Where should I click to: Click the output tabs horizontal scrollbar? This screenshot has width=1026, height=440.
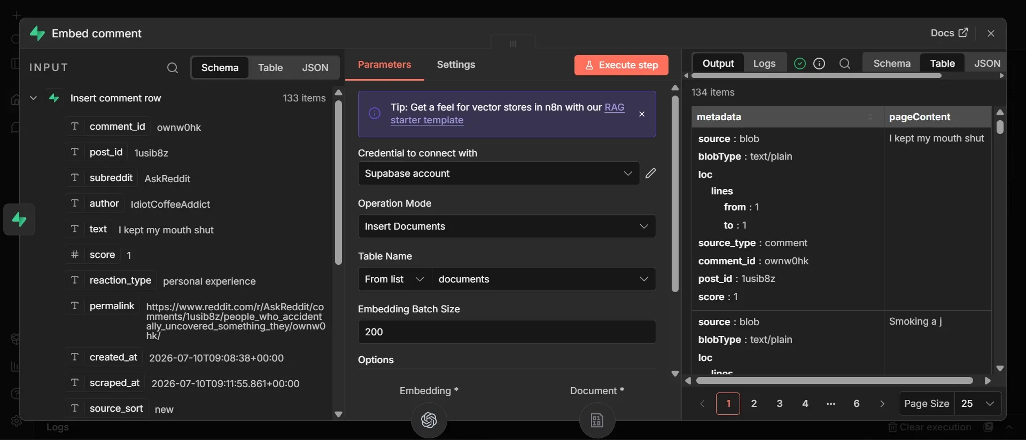coord(816,76)
